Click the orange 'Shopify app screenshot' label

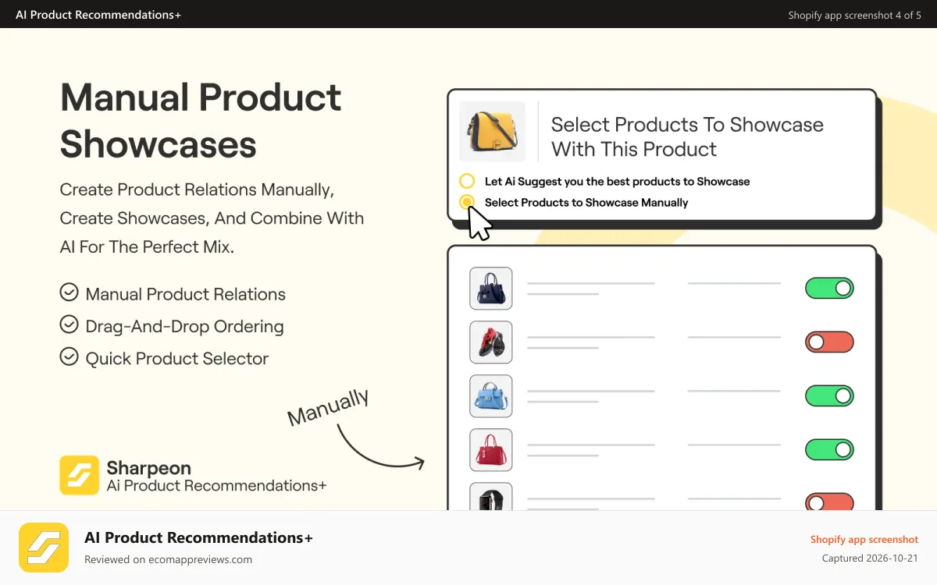tap(864, 539)
